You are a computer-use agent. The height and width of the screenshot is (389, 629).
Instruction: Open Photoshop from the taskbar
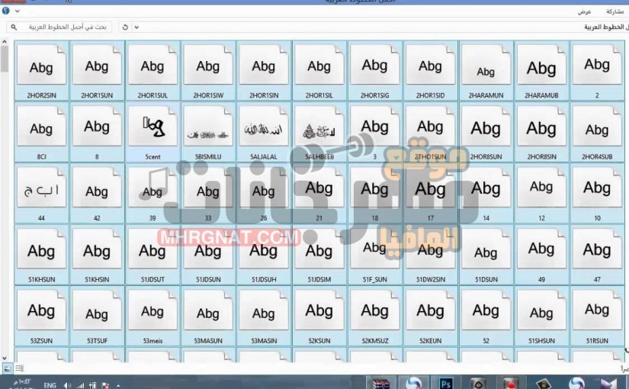coord(446,382)
